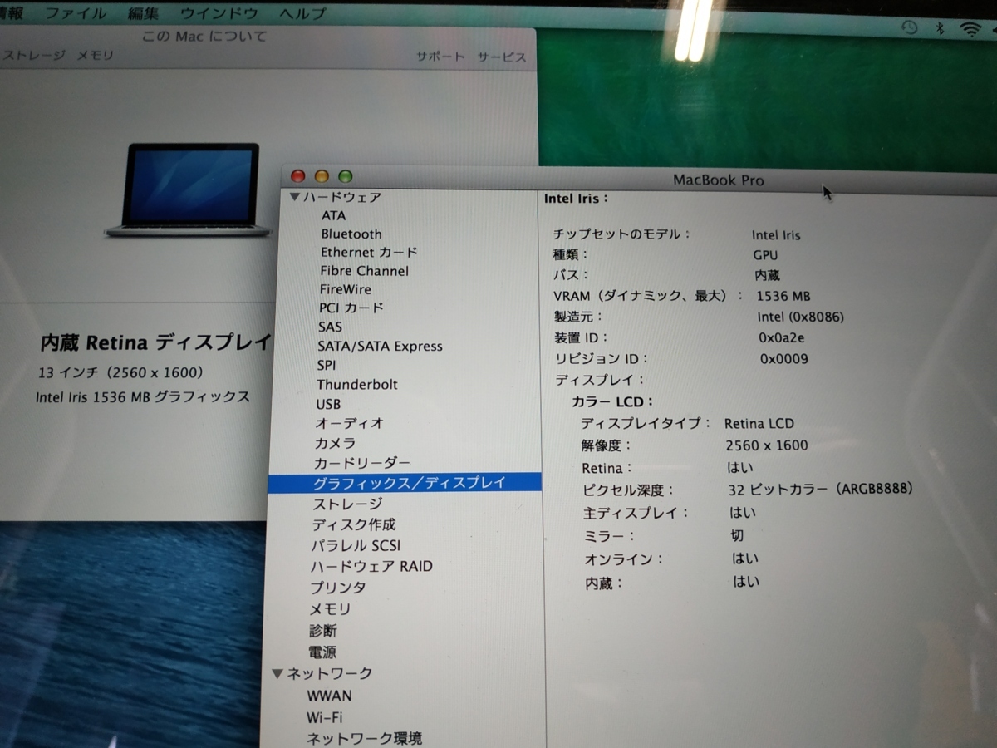Viewport: 997px width, 748px height.
Task: Collapse the ネットワーク disclosure triangle
Action: 277,674
